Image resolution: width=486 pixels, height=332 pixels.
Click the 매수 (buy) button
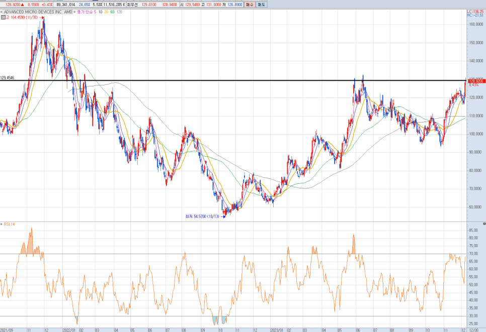coord(250,5)
